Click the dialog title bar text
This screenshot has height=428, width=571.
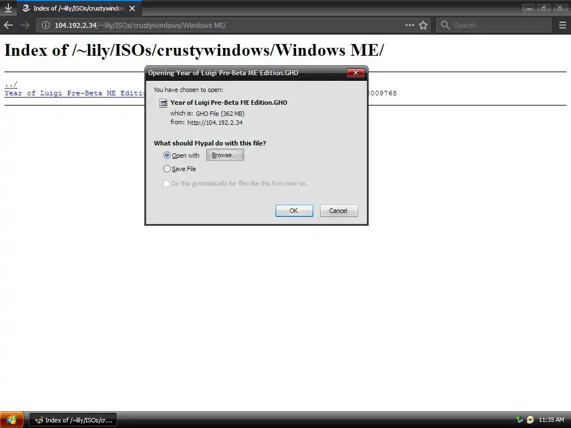(x=223, y=73)
